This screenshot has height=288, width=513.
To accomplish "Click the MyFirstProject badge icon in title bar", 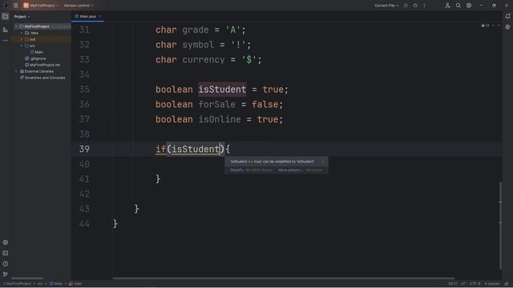I will [x=26, y=6].
